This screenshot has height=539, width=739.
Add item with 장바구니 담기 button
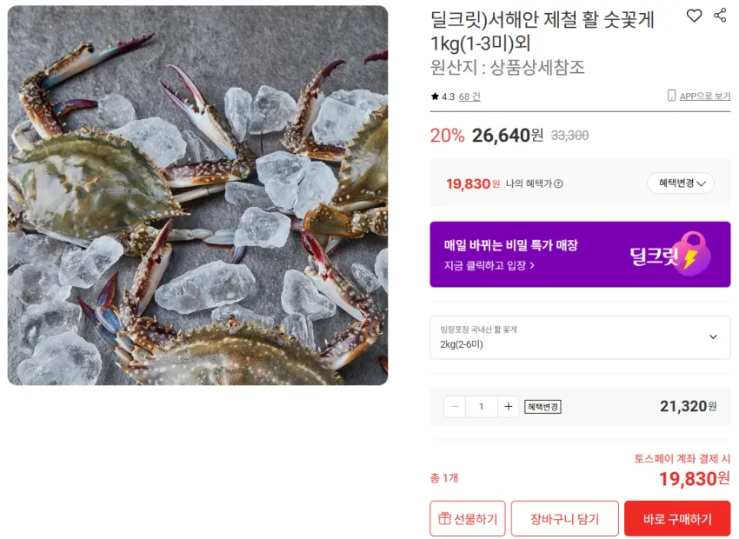point(564,518)
